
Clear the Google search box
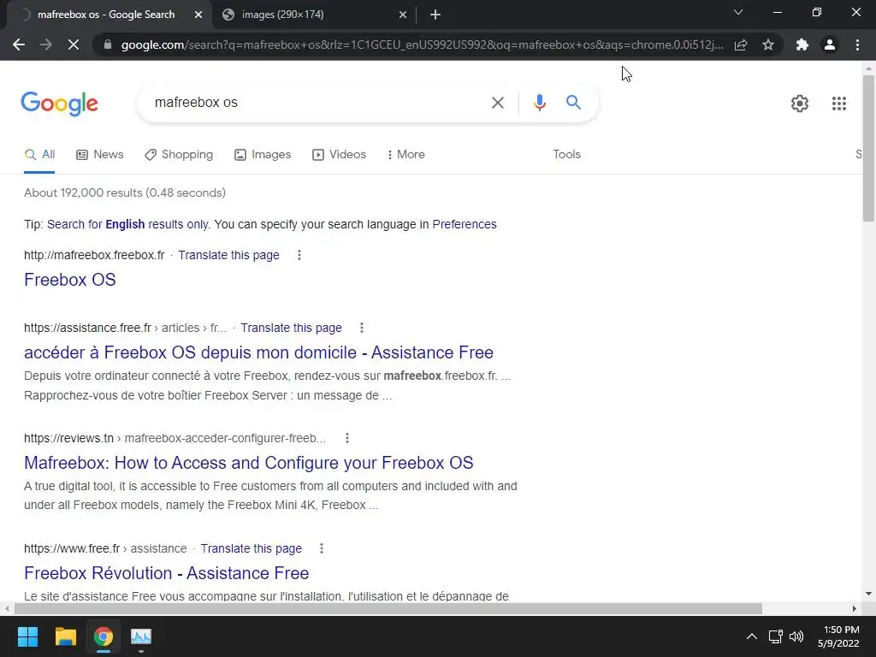point(497,103)
